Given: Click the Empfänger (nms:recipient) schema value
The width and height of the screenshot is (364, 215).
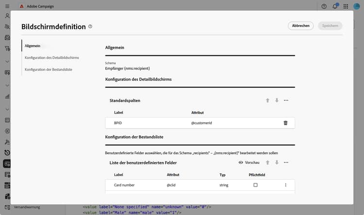Looking at the screenshot, I should tap(127, 68).
